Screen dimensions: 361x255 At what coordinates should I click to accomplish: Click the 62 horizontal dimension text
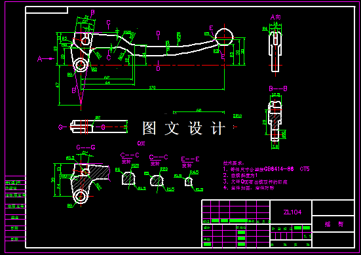tap(107, 77)
